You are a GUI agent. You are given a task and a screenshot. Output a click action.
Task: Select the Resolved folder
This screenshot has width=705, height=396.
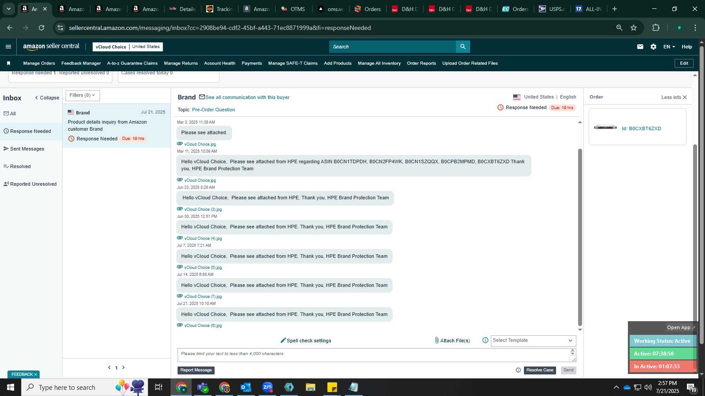pos(17,166)
